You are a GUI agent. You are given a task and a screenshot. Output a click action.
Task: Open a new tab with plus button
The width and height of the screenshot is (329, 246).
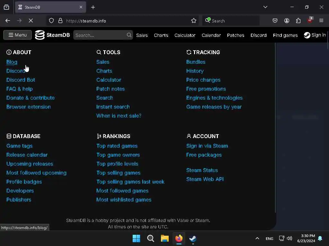point(93,7)
